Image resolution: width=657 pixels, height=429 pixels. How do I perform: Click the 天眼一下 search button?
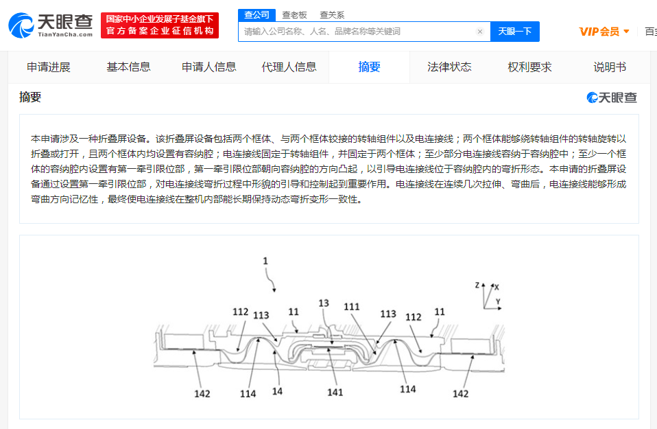(x=515, y=32)
